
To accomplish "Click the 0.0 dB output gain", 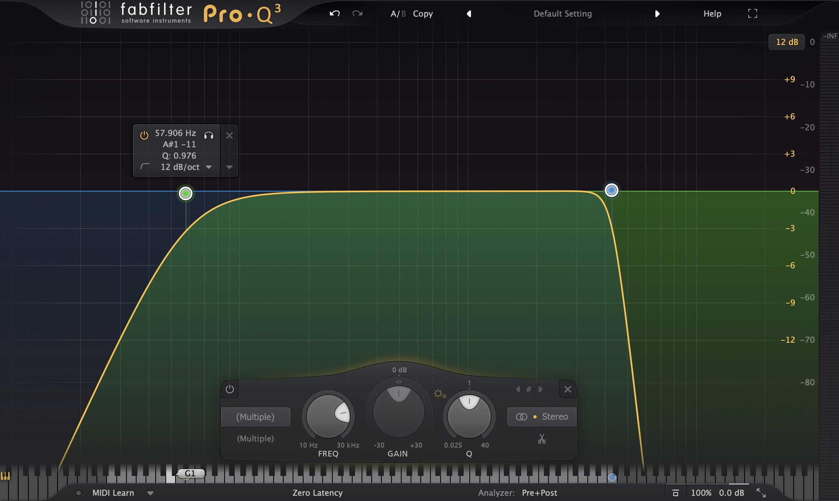I will pyautogui.click(x=731, y=493).
